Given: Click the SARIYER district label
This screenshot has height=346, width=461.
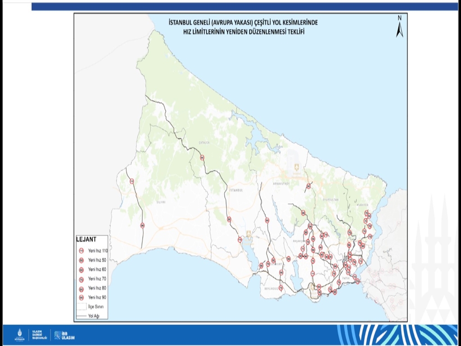Looking at the screenshot, I should 362,204.
